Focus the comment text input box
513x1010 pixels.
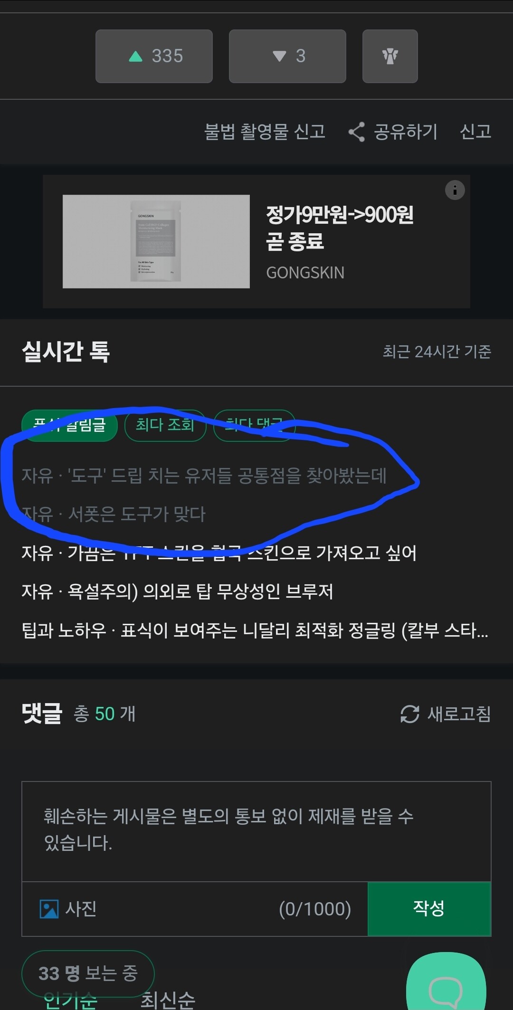[256, 831]
